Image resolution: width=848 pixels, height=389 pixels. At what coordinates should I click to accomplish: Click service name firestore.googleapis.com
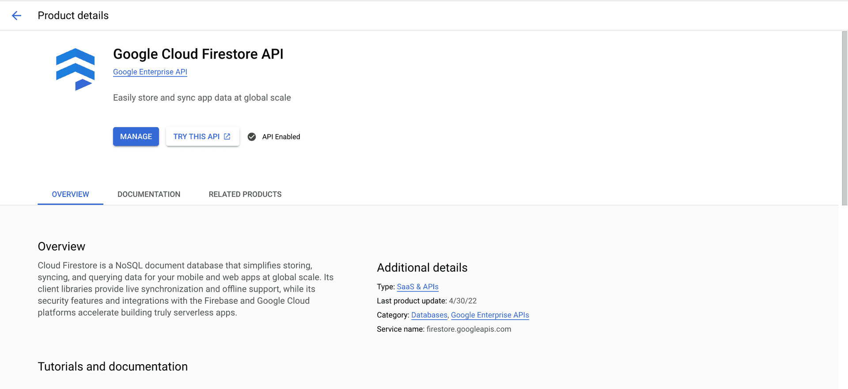(x=469, y=329)
